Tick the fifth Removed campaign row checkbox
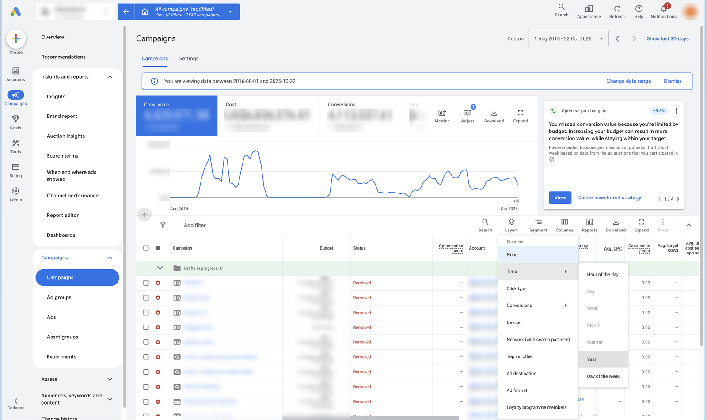This screenshot has height=420, width=707. pos(146,342)
